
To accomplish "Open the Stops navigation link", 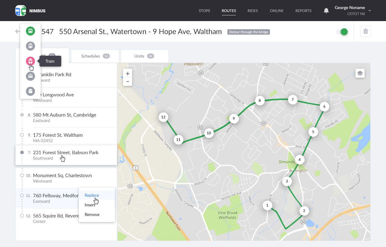I will click(x=204, y=11).
